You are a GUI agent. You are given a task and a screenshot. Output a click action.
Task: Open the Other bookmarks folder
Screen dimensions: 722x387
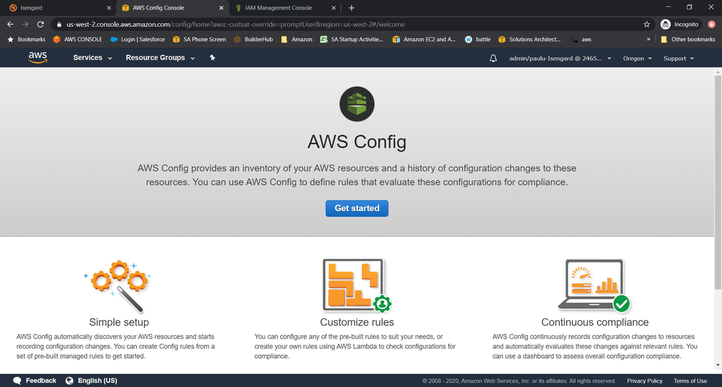pos(687,39)
